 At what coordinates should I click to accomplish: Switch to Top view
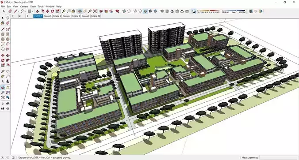167,11
